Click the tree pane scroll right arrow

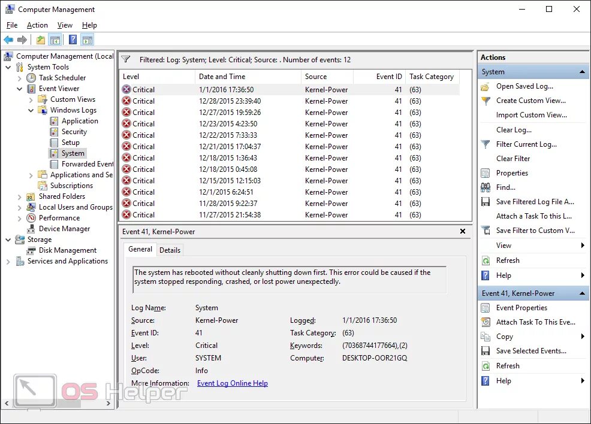click(x=108, y=403)
